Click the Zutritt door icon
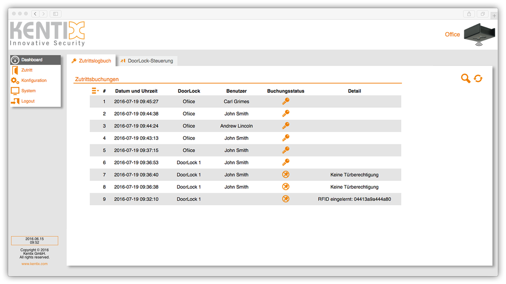The width and height of the screenshot is (506, 284). click(x=15, y=70)
